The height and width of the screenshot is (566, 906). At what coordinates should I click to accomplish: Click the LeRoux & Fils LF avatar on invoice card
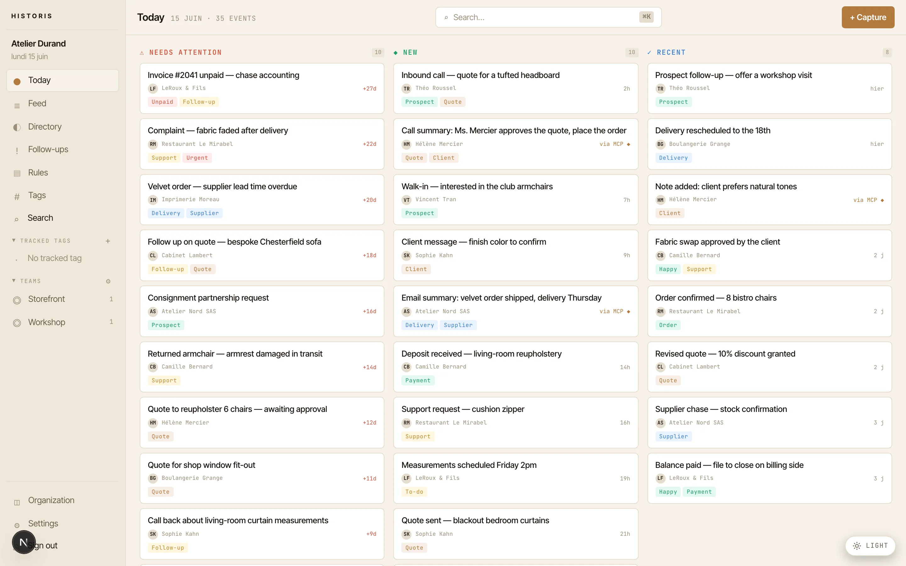(x=153, y=89)
